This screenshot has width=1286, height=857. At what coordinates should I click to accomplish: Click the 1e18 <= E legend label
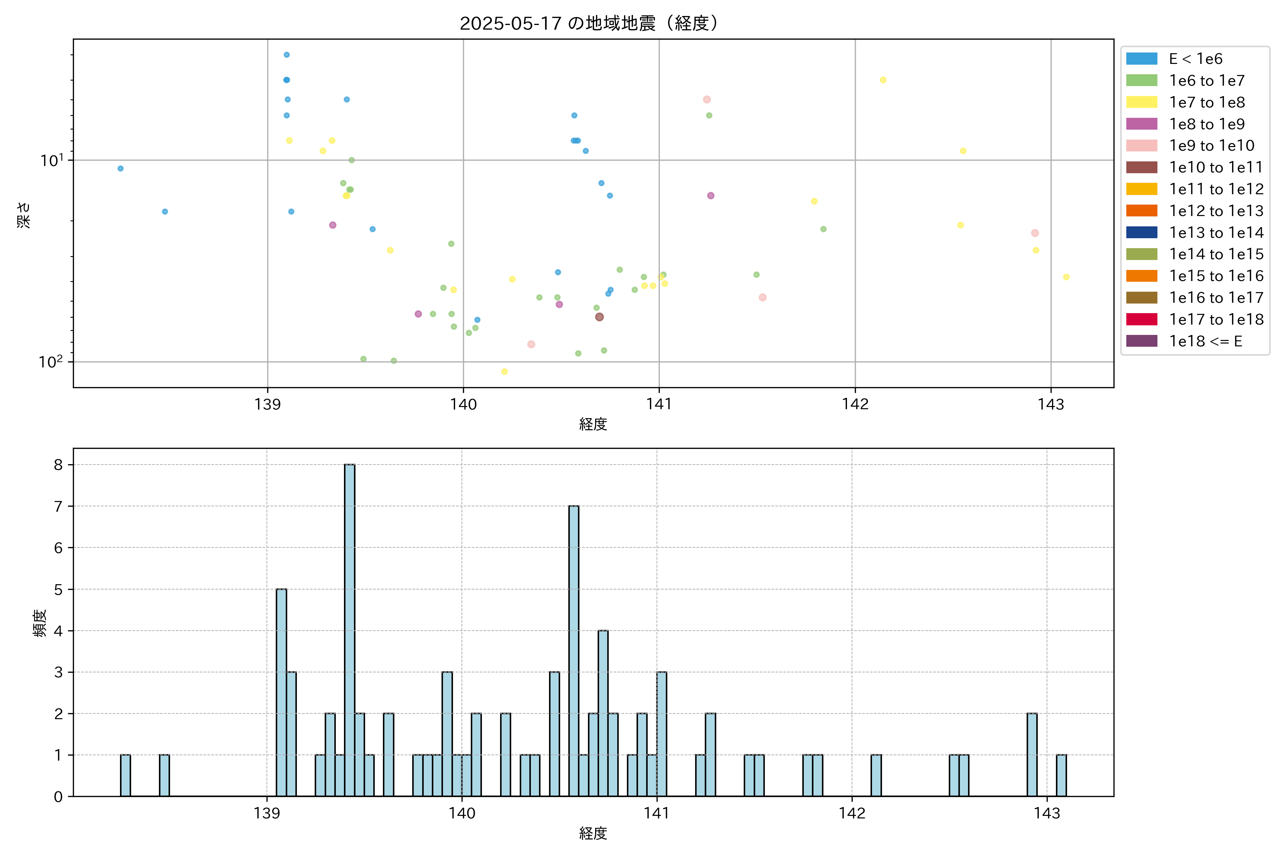point(1205,342)
